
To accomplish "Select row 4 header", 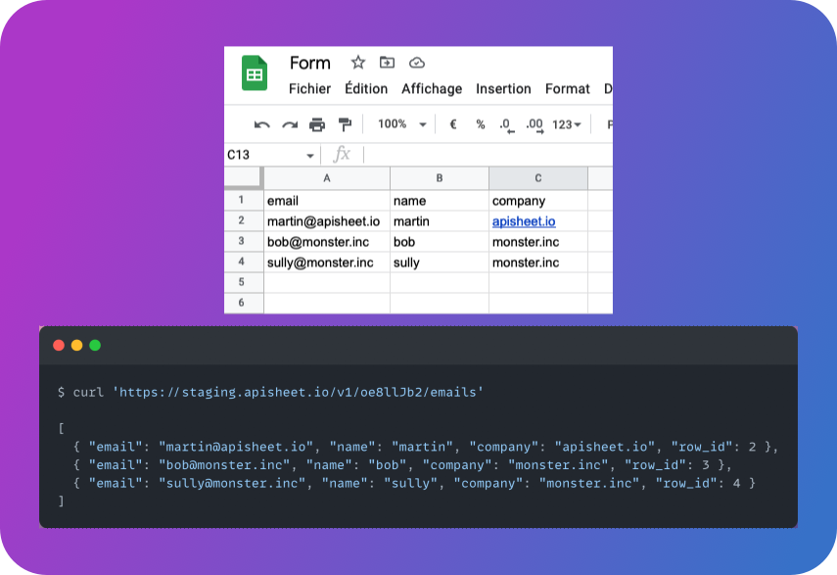I will coord(244,263).
